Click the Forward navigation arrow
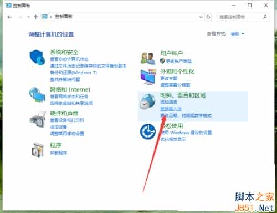This screenshot has width=277, height=213. [x=20, y=17]
